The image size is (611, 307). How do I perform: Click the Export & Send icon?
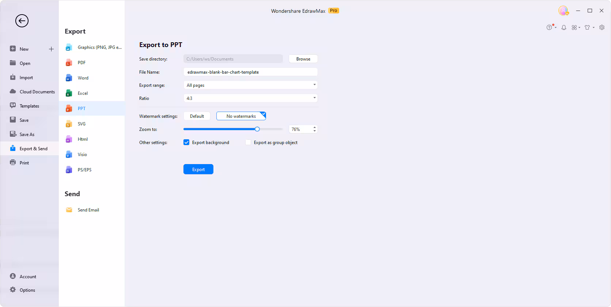(x=13, y=148)
